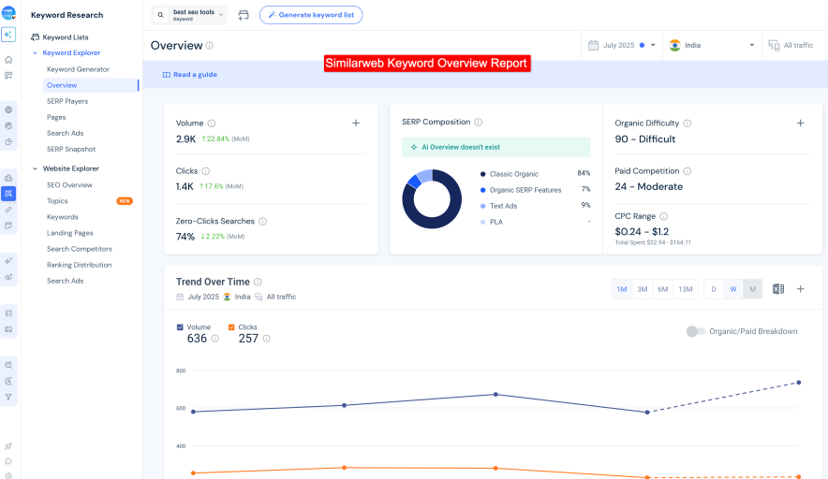Uncheck the Clicks series checkbox

(x=230, y=327)
